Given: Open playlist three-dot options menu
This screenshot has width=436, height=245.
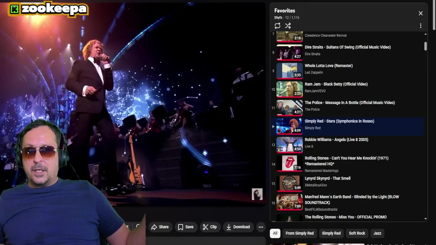Looking at the screenshot, I should [421, 26].
